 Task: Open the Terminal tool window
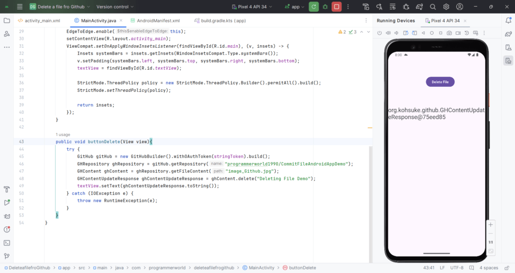7,243
